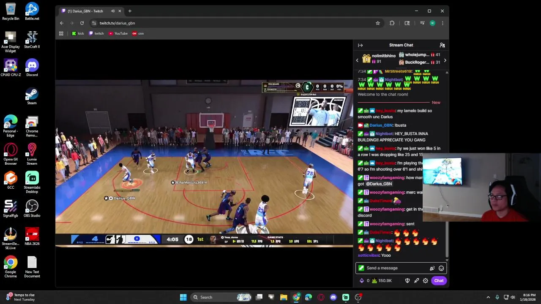Show previous gifter leaderboard entry
The height and width of the screenshot is (304, 541).
(357, 60)
